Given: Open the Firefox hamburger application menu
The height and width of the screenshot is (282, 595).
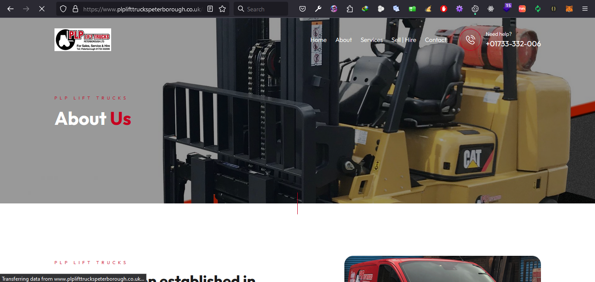Looking at the screenshot, I should click(x=585, y=9).
